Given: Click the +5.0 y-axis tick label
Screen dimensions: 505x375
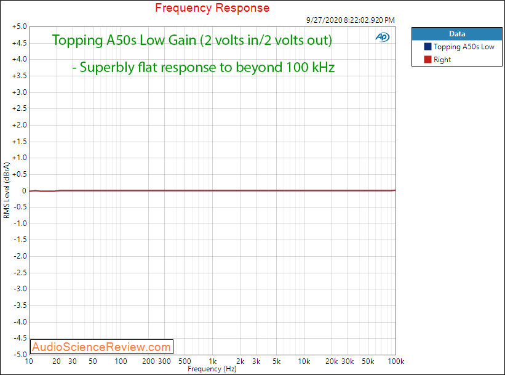Looking at the screenshot, I should pyautogui.click(x=19, y=26).
